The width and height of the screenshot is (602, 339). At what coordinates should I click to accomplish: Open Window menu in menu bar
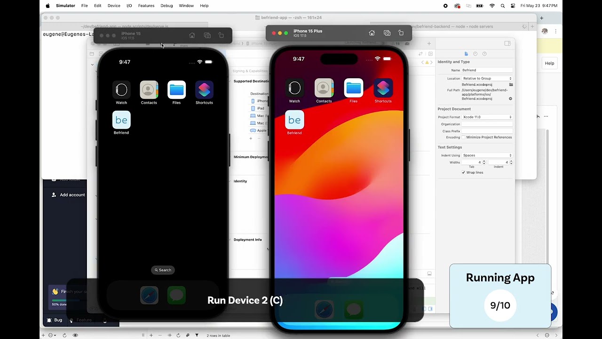pos(186,6)
